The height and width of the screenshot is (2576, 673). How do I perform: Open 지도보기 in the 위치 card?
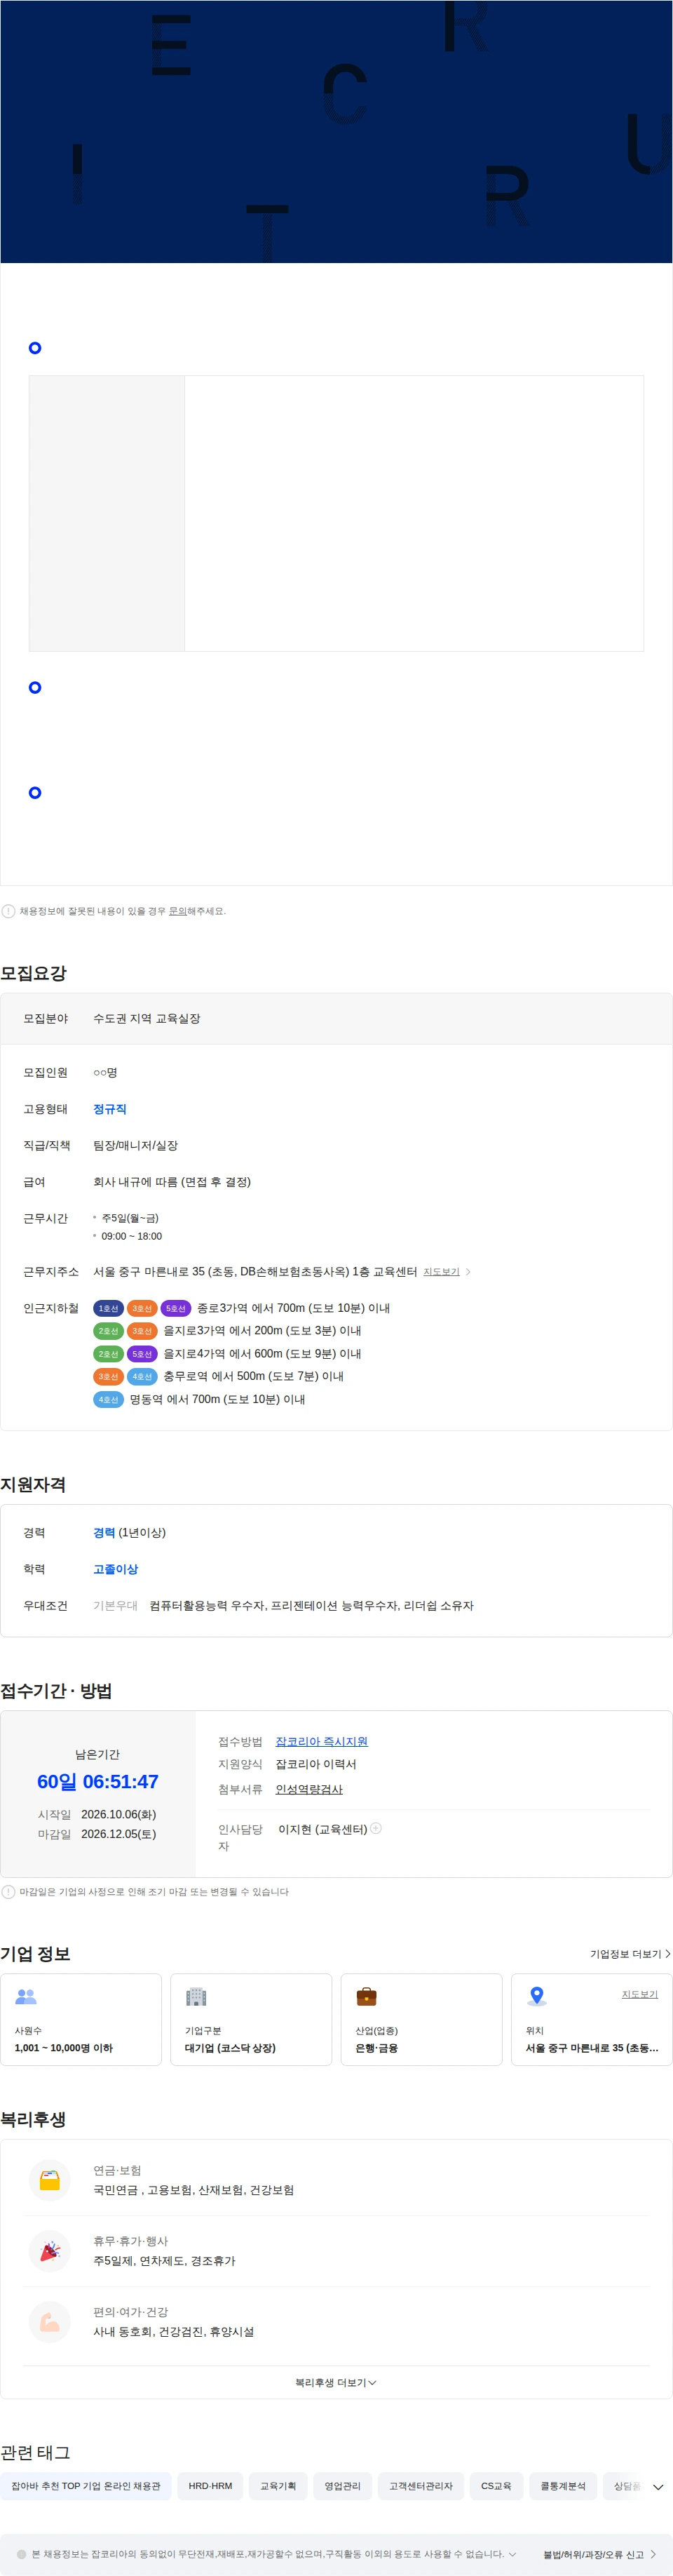click(x=640, y=1994)
